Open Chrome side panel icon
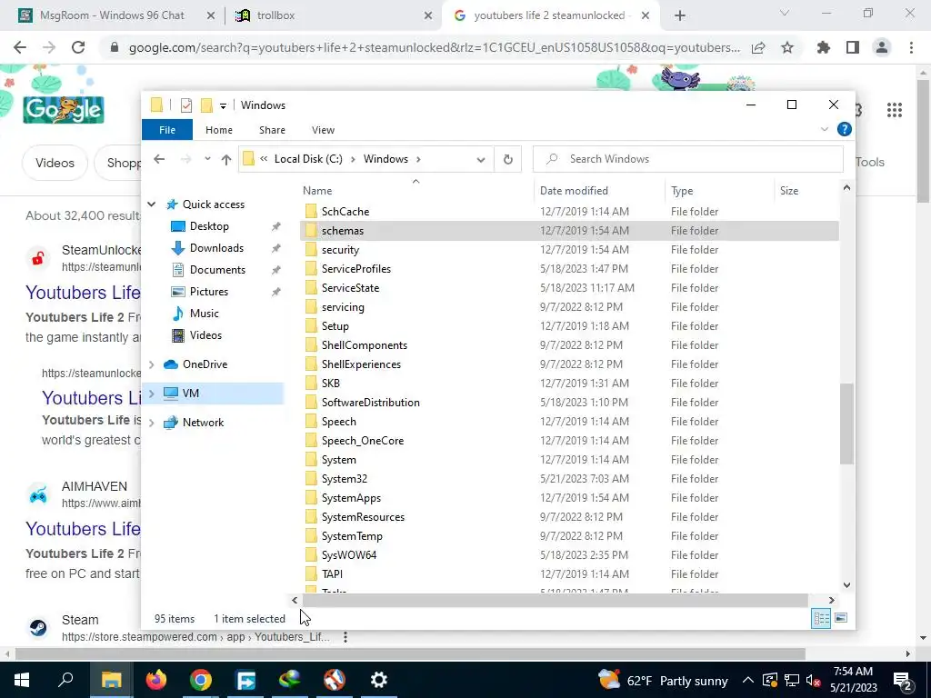931x698 pixels. pyautogui.click(x=853, y=47)
